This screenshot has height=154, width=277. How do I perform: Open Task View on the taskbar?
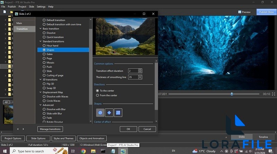point(73,151)
